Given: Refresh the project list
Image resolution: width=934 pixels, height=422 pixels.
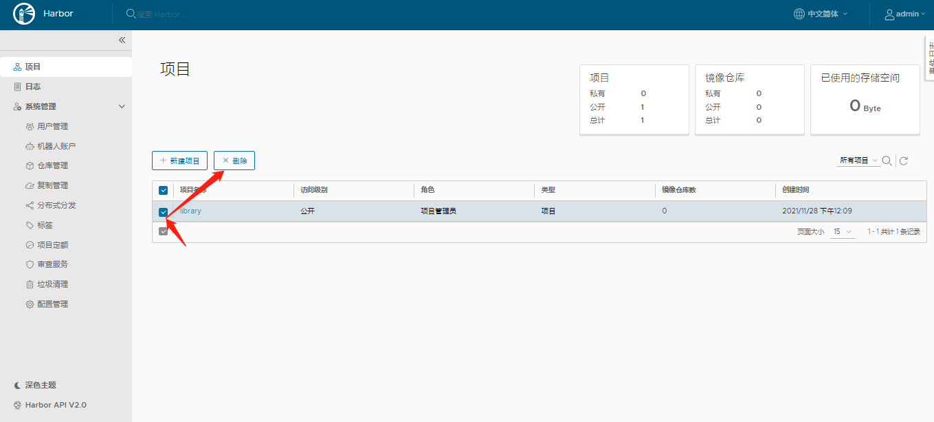Looking at the screenshot, I should (x=904, y=161).
